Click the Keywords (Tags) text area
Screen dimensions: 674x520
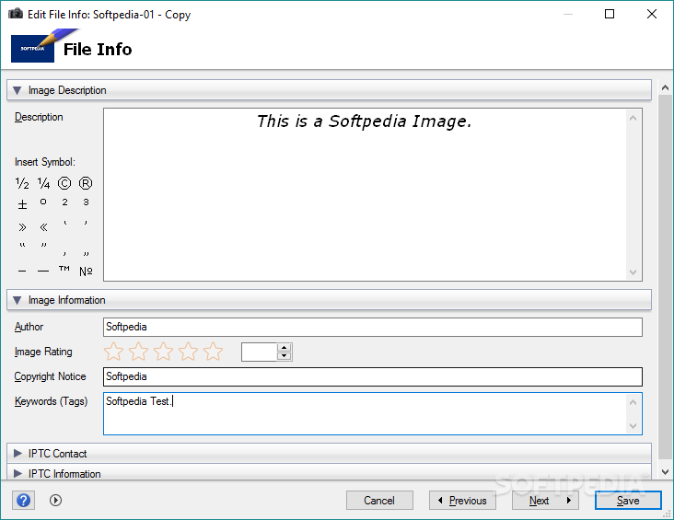pyautogui.click(x=366, y=413)
